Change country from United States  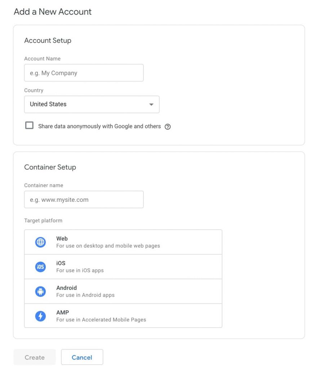pyautogui.click(x=92, y=104)
